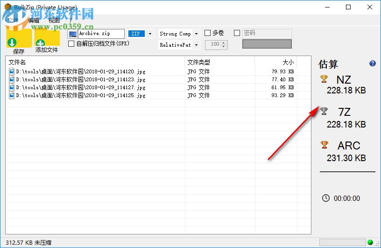The image size is (381, 248).
Task: Enable the 密码 password checkbox
Action: (237, 33)
